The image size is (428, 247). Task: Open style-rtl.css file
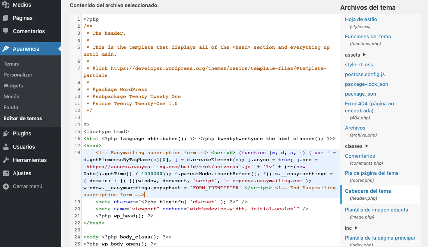coord(359,65)
